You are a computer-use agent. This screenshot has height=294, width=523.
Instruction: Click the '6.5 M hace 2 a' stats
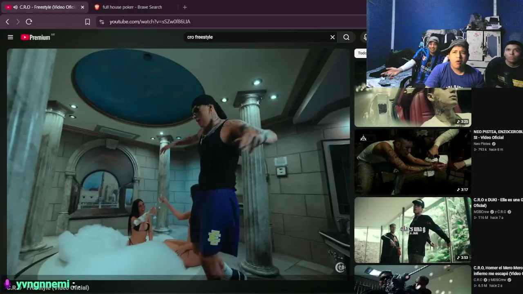point(488,285)
